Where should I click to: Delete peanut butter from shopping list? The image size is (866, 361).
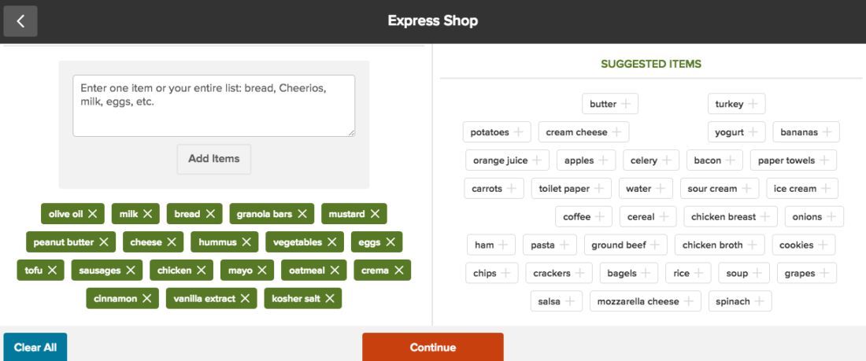[105, 242]
